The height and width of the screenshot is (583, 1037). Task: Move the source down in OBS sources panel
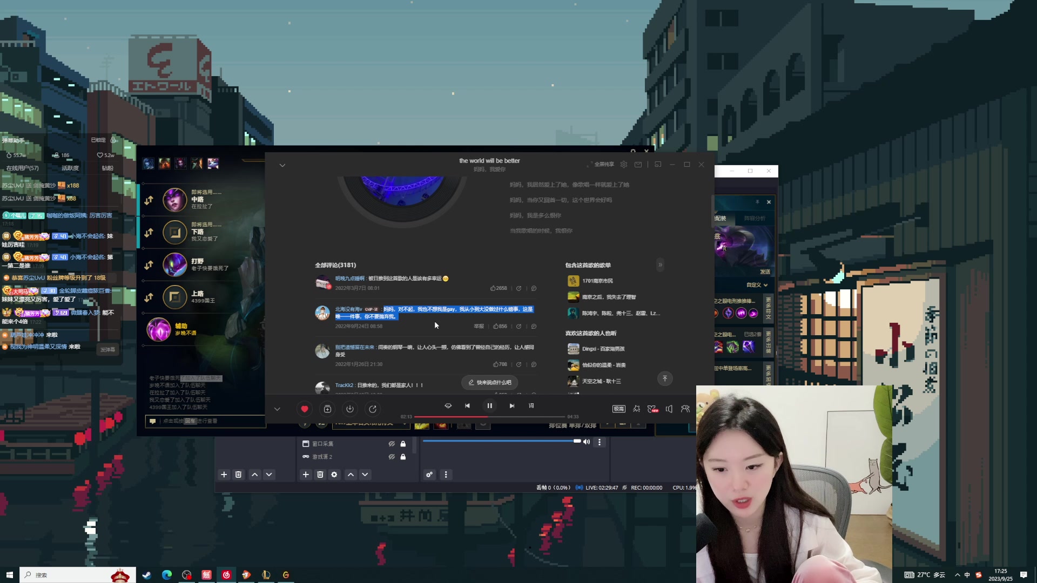(365, 474)
